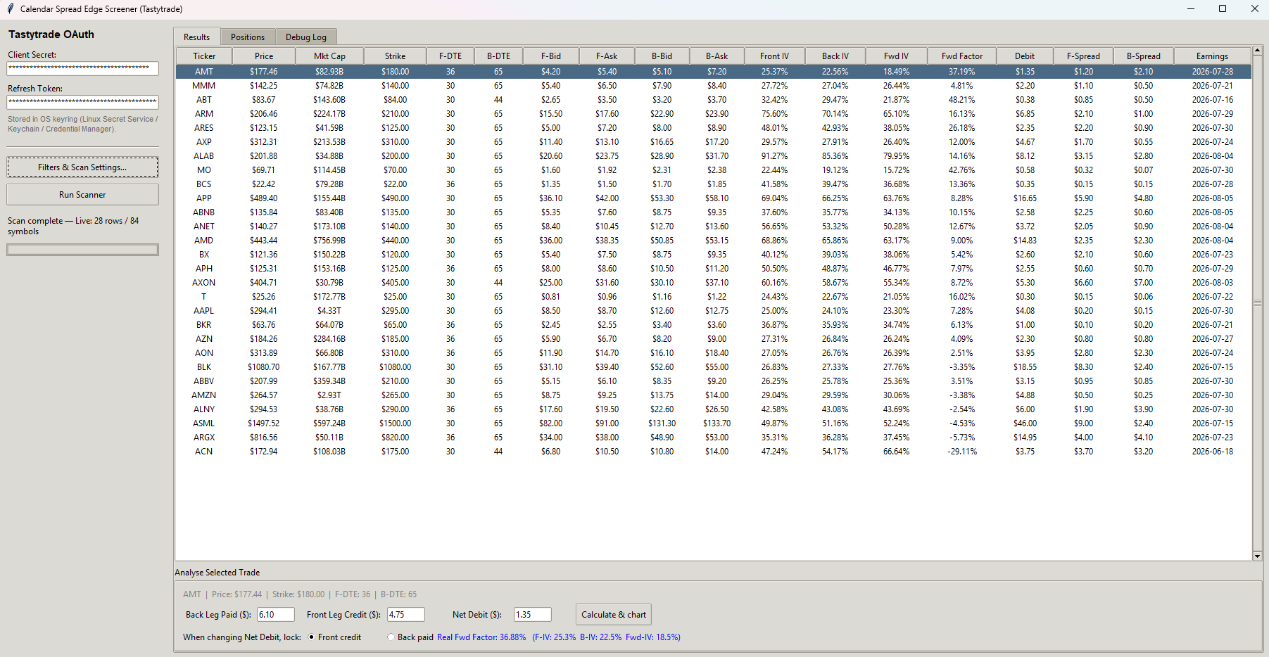Click the table scrollbar up arrow
Image resolution: width=1269 pixels, height=657 pixels.
click(1257, 52)
